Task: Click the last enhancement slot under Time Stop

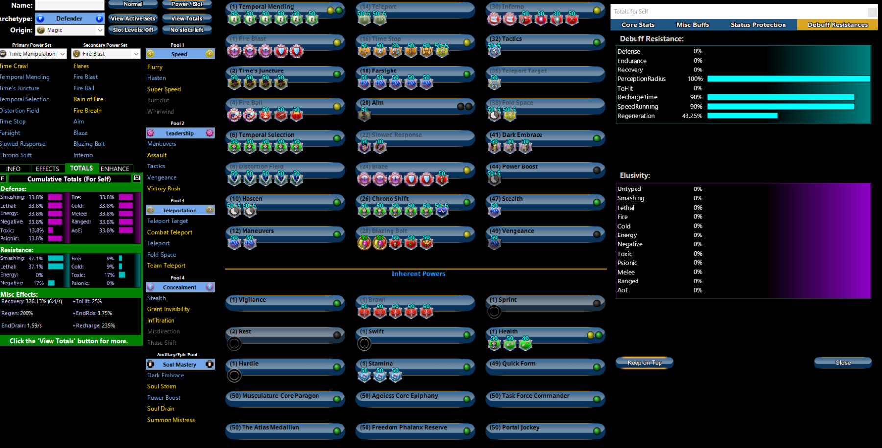Action: pyautogui.click(x=442, y=51)
